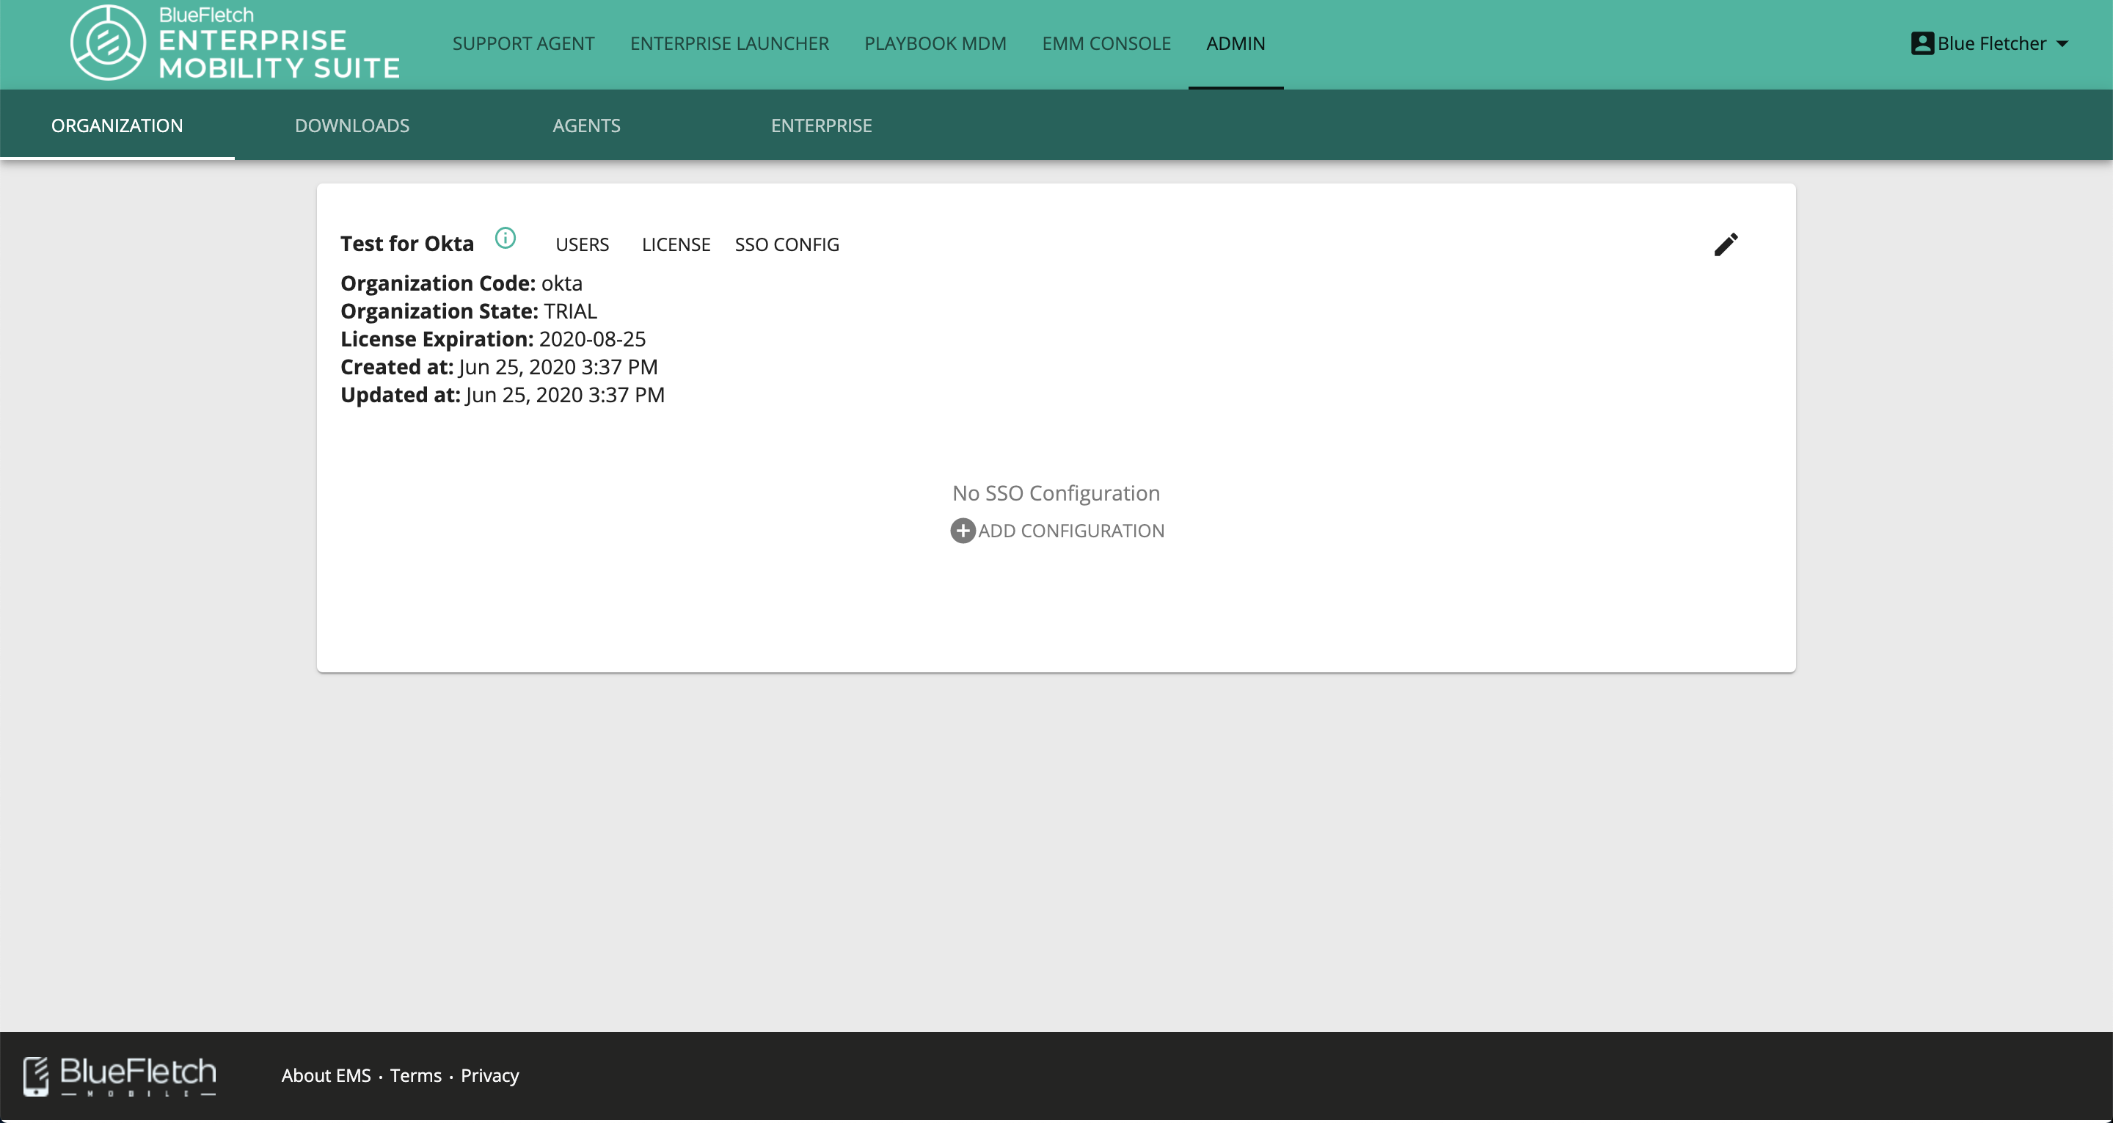Switch to the Enterprise tab
The height and width of the screenshot is (1123, 2113).
pos(821,126)
